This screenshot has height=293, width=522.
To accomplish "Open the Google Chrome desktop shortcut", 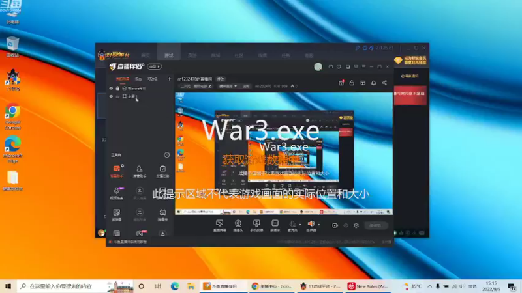I will [12, 117].
